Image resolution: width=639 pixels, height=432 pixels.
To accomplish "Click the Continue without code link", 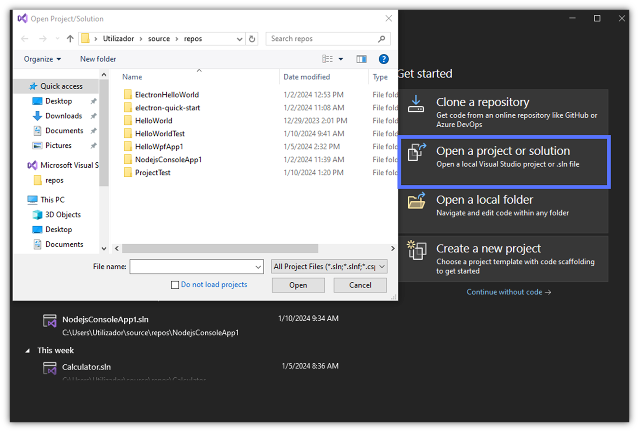I will (508, 291).
